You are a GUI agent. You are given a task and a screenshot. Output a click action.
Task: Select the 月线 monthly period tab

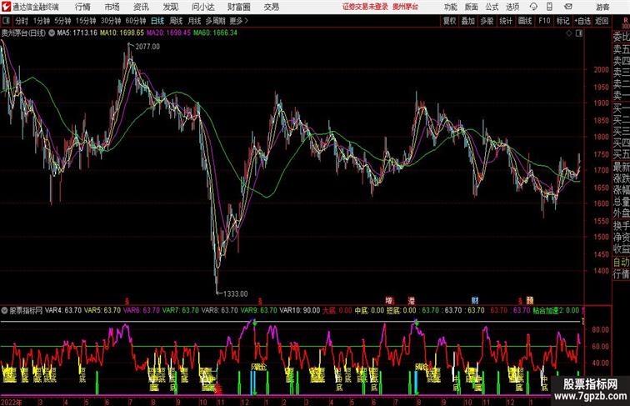194,21
